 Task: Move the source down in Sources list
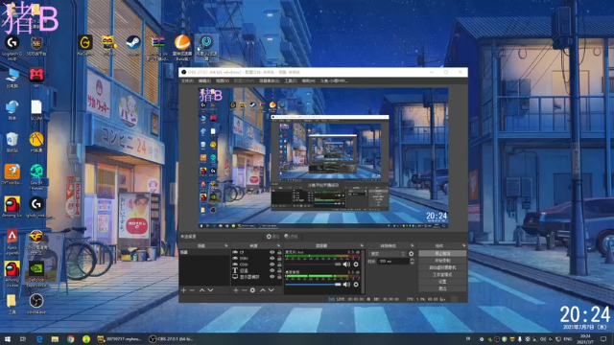coord(271,290)
